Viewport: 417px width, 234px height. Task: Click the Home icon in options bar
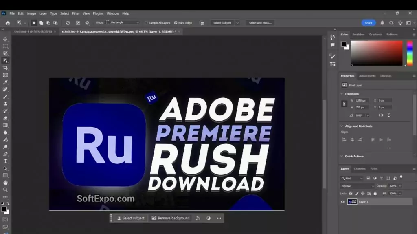point(7,23)
